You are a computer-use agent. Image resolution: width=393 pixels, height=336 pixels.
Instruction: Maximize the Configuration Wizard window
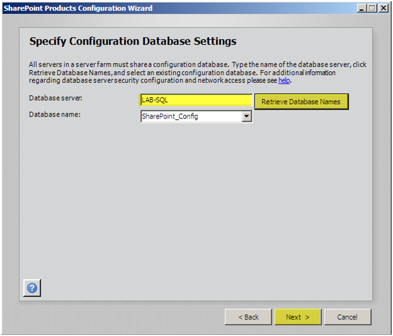(372, 8)
